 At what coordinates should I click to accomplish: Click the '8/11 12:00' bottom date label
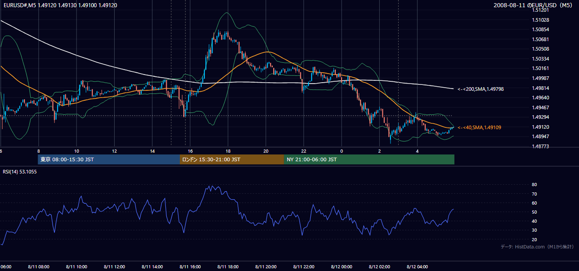pyautogui.click(x=114, y=267)
